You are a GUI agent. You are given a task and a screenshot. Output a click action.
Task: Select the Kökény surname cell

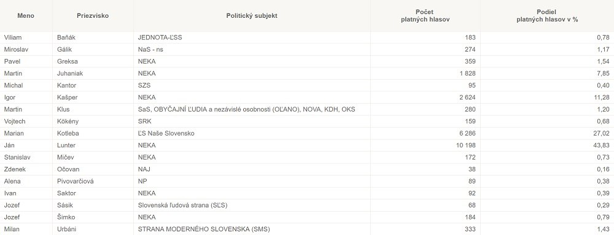pyautogui.click(x=93, y=121)
